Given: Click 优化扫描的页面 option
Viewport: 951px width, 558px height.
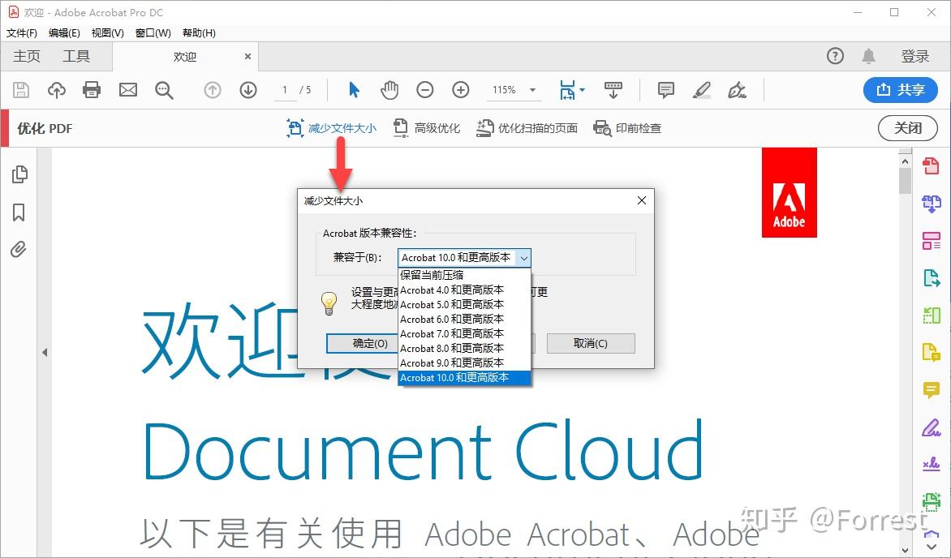Looking at the screenshot, I should coord(527,128).
